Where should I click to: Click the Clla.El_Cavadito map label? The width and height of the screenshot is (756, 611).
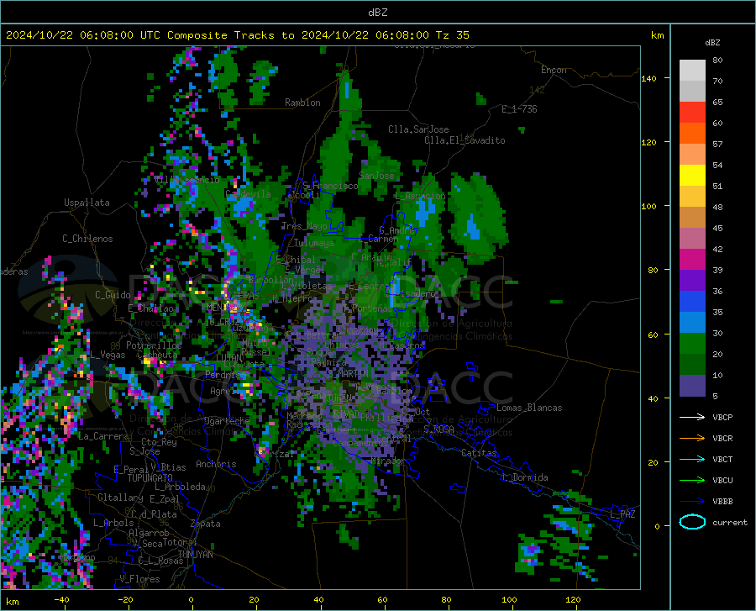[x=465, y=140]
